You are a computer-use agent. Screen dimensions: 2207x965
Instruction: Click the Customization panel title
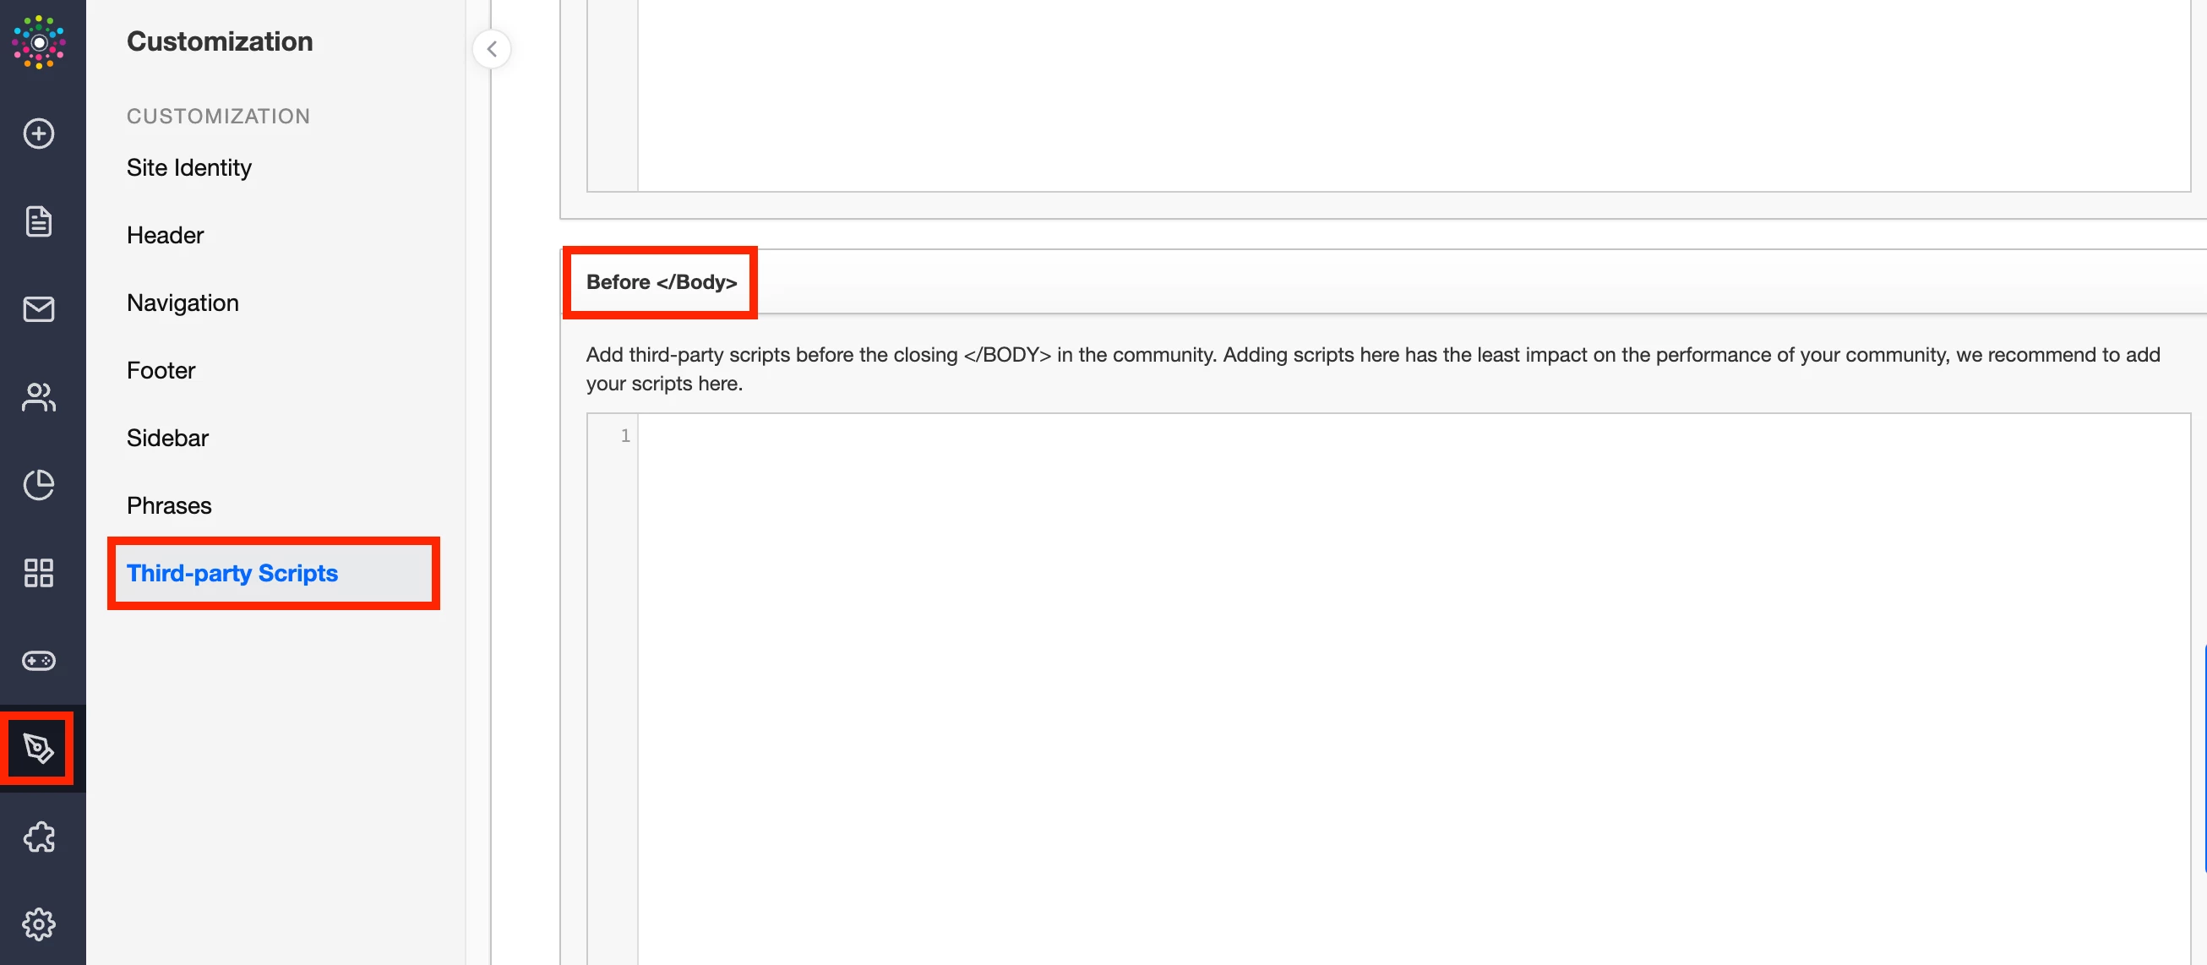click(221, 41)
